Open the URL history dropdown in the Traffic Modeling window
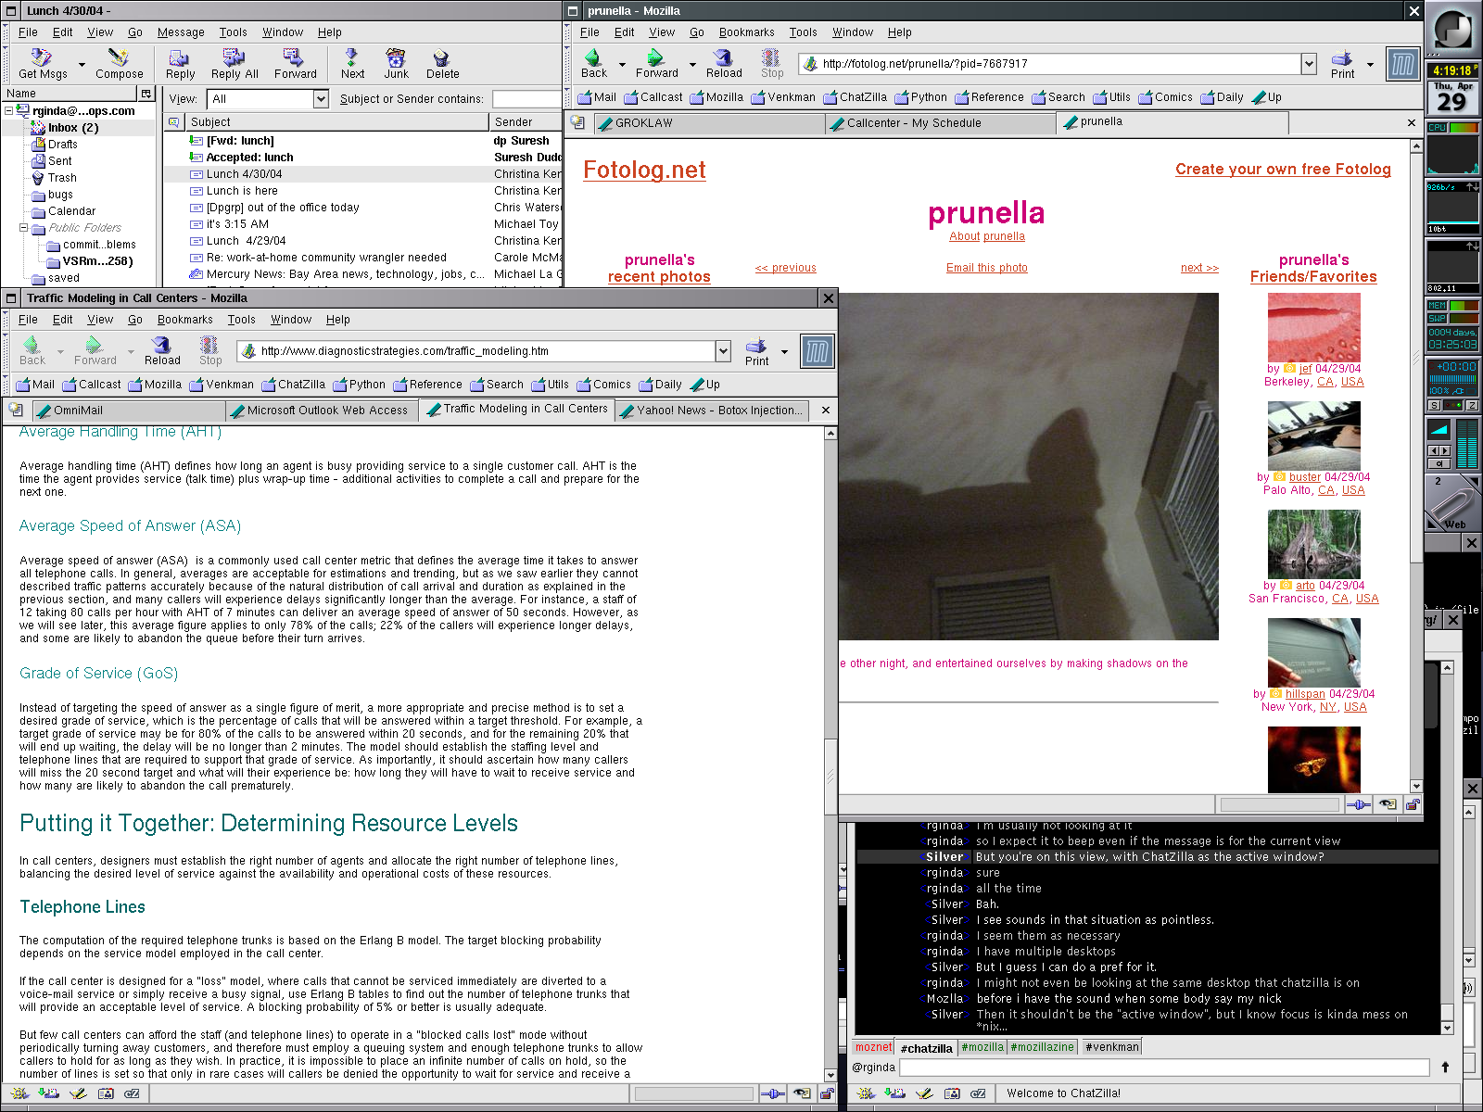1483x1112 pixels. (723, 351)
